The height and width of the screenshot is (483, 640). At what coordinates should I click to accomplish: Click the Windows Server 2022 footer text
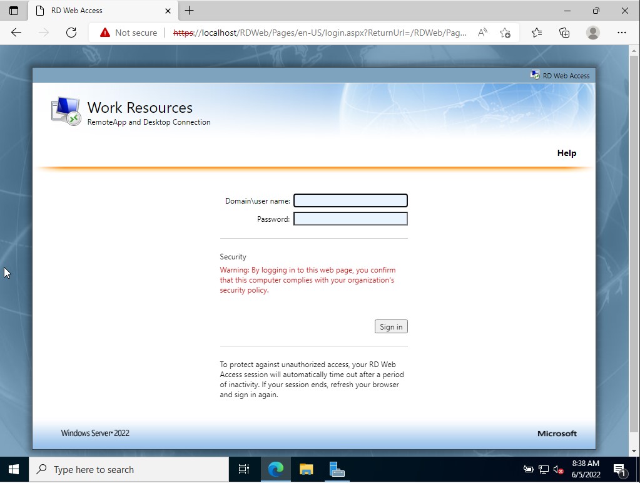[95, 433]
